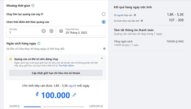Image resolution: width=191 pixels, height=109 pixels.
Task: Click người link in Số người tiếp cận
Action: pyautogui.click(x=120, y=15)
